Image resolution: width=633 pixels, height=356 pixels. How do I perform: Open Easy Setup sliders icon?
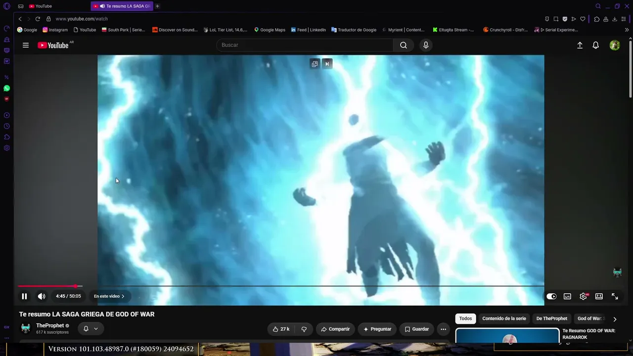coord(624,19)
